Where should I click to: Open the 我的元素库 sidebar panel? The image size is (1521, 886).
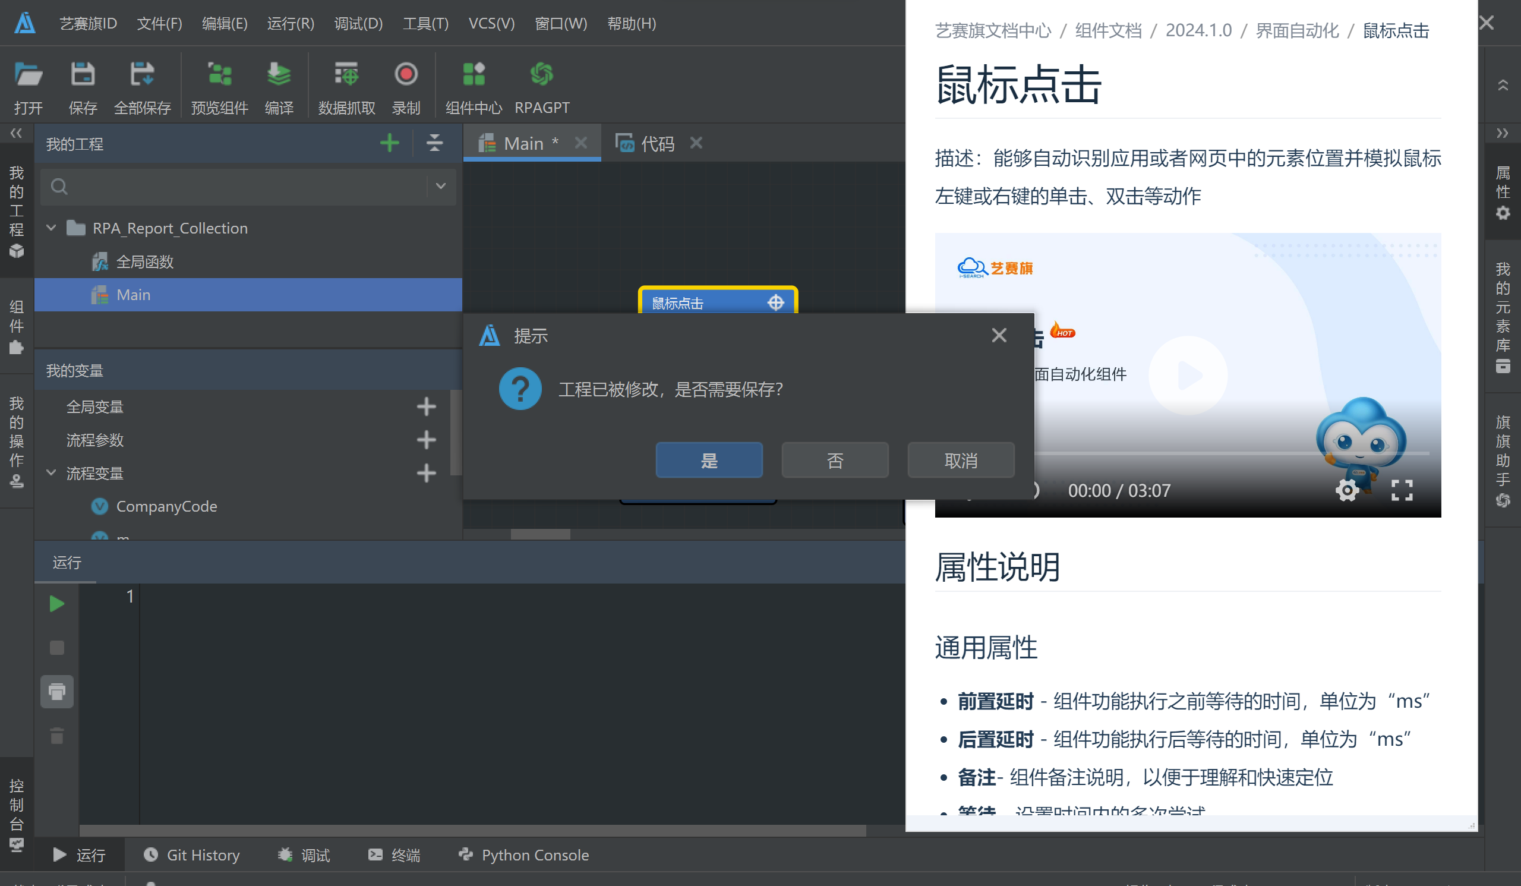1503,317
